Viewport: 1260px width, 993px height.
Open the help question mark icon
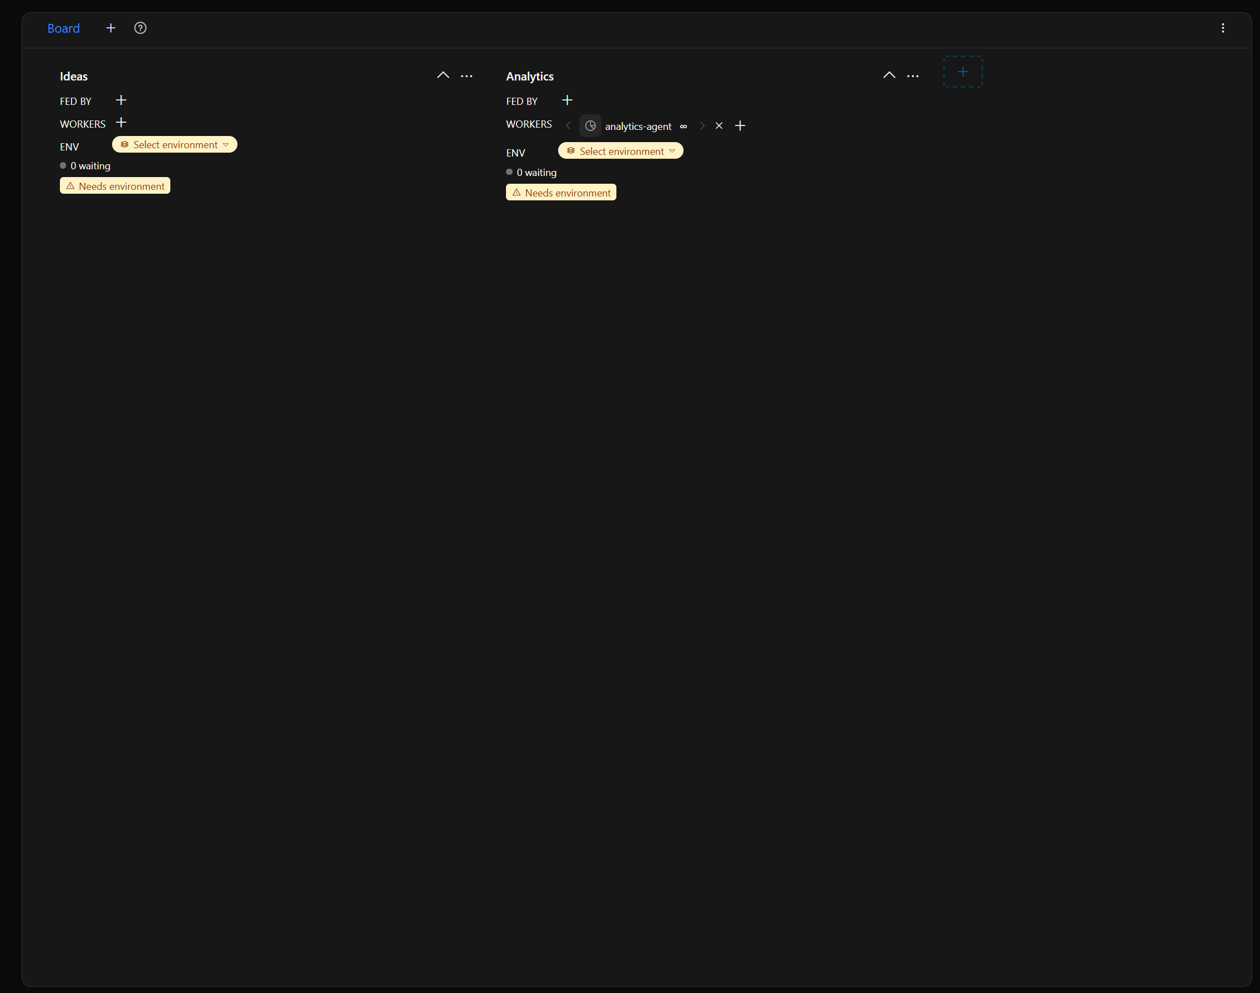point(140,28)
